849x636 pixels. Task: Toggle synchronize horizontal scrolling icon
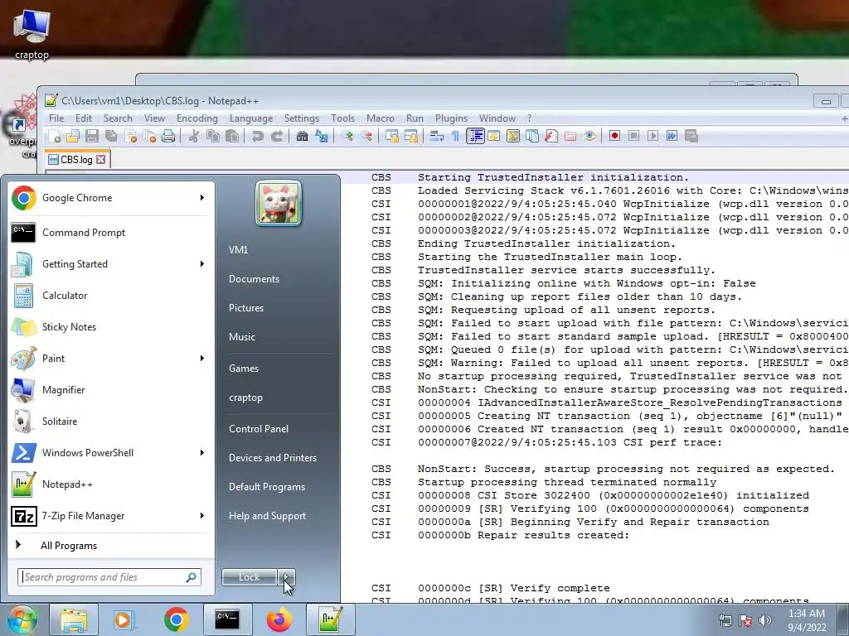click(x=411, y=137)
